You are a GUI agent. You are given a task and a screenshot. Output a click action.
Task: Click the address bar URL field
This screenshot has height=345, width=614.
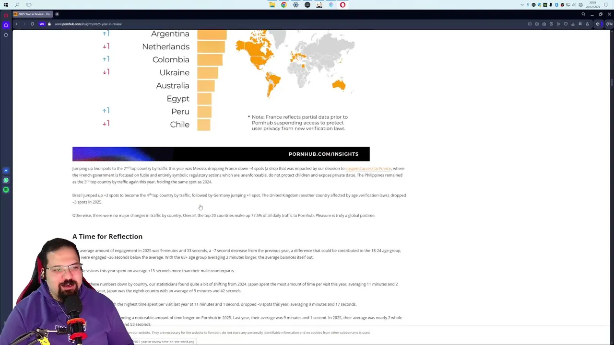click(288, 24)
